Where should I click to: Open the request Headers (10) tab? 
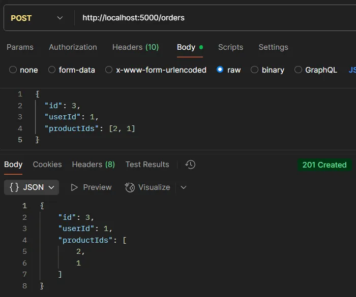click(136, 47)
